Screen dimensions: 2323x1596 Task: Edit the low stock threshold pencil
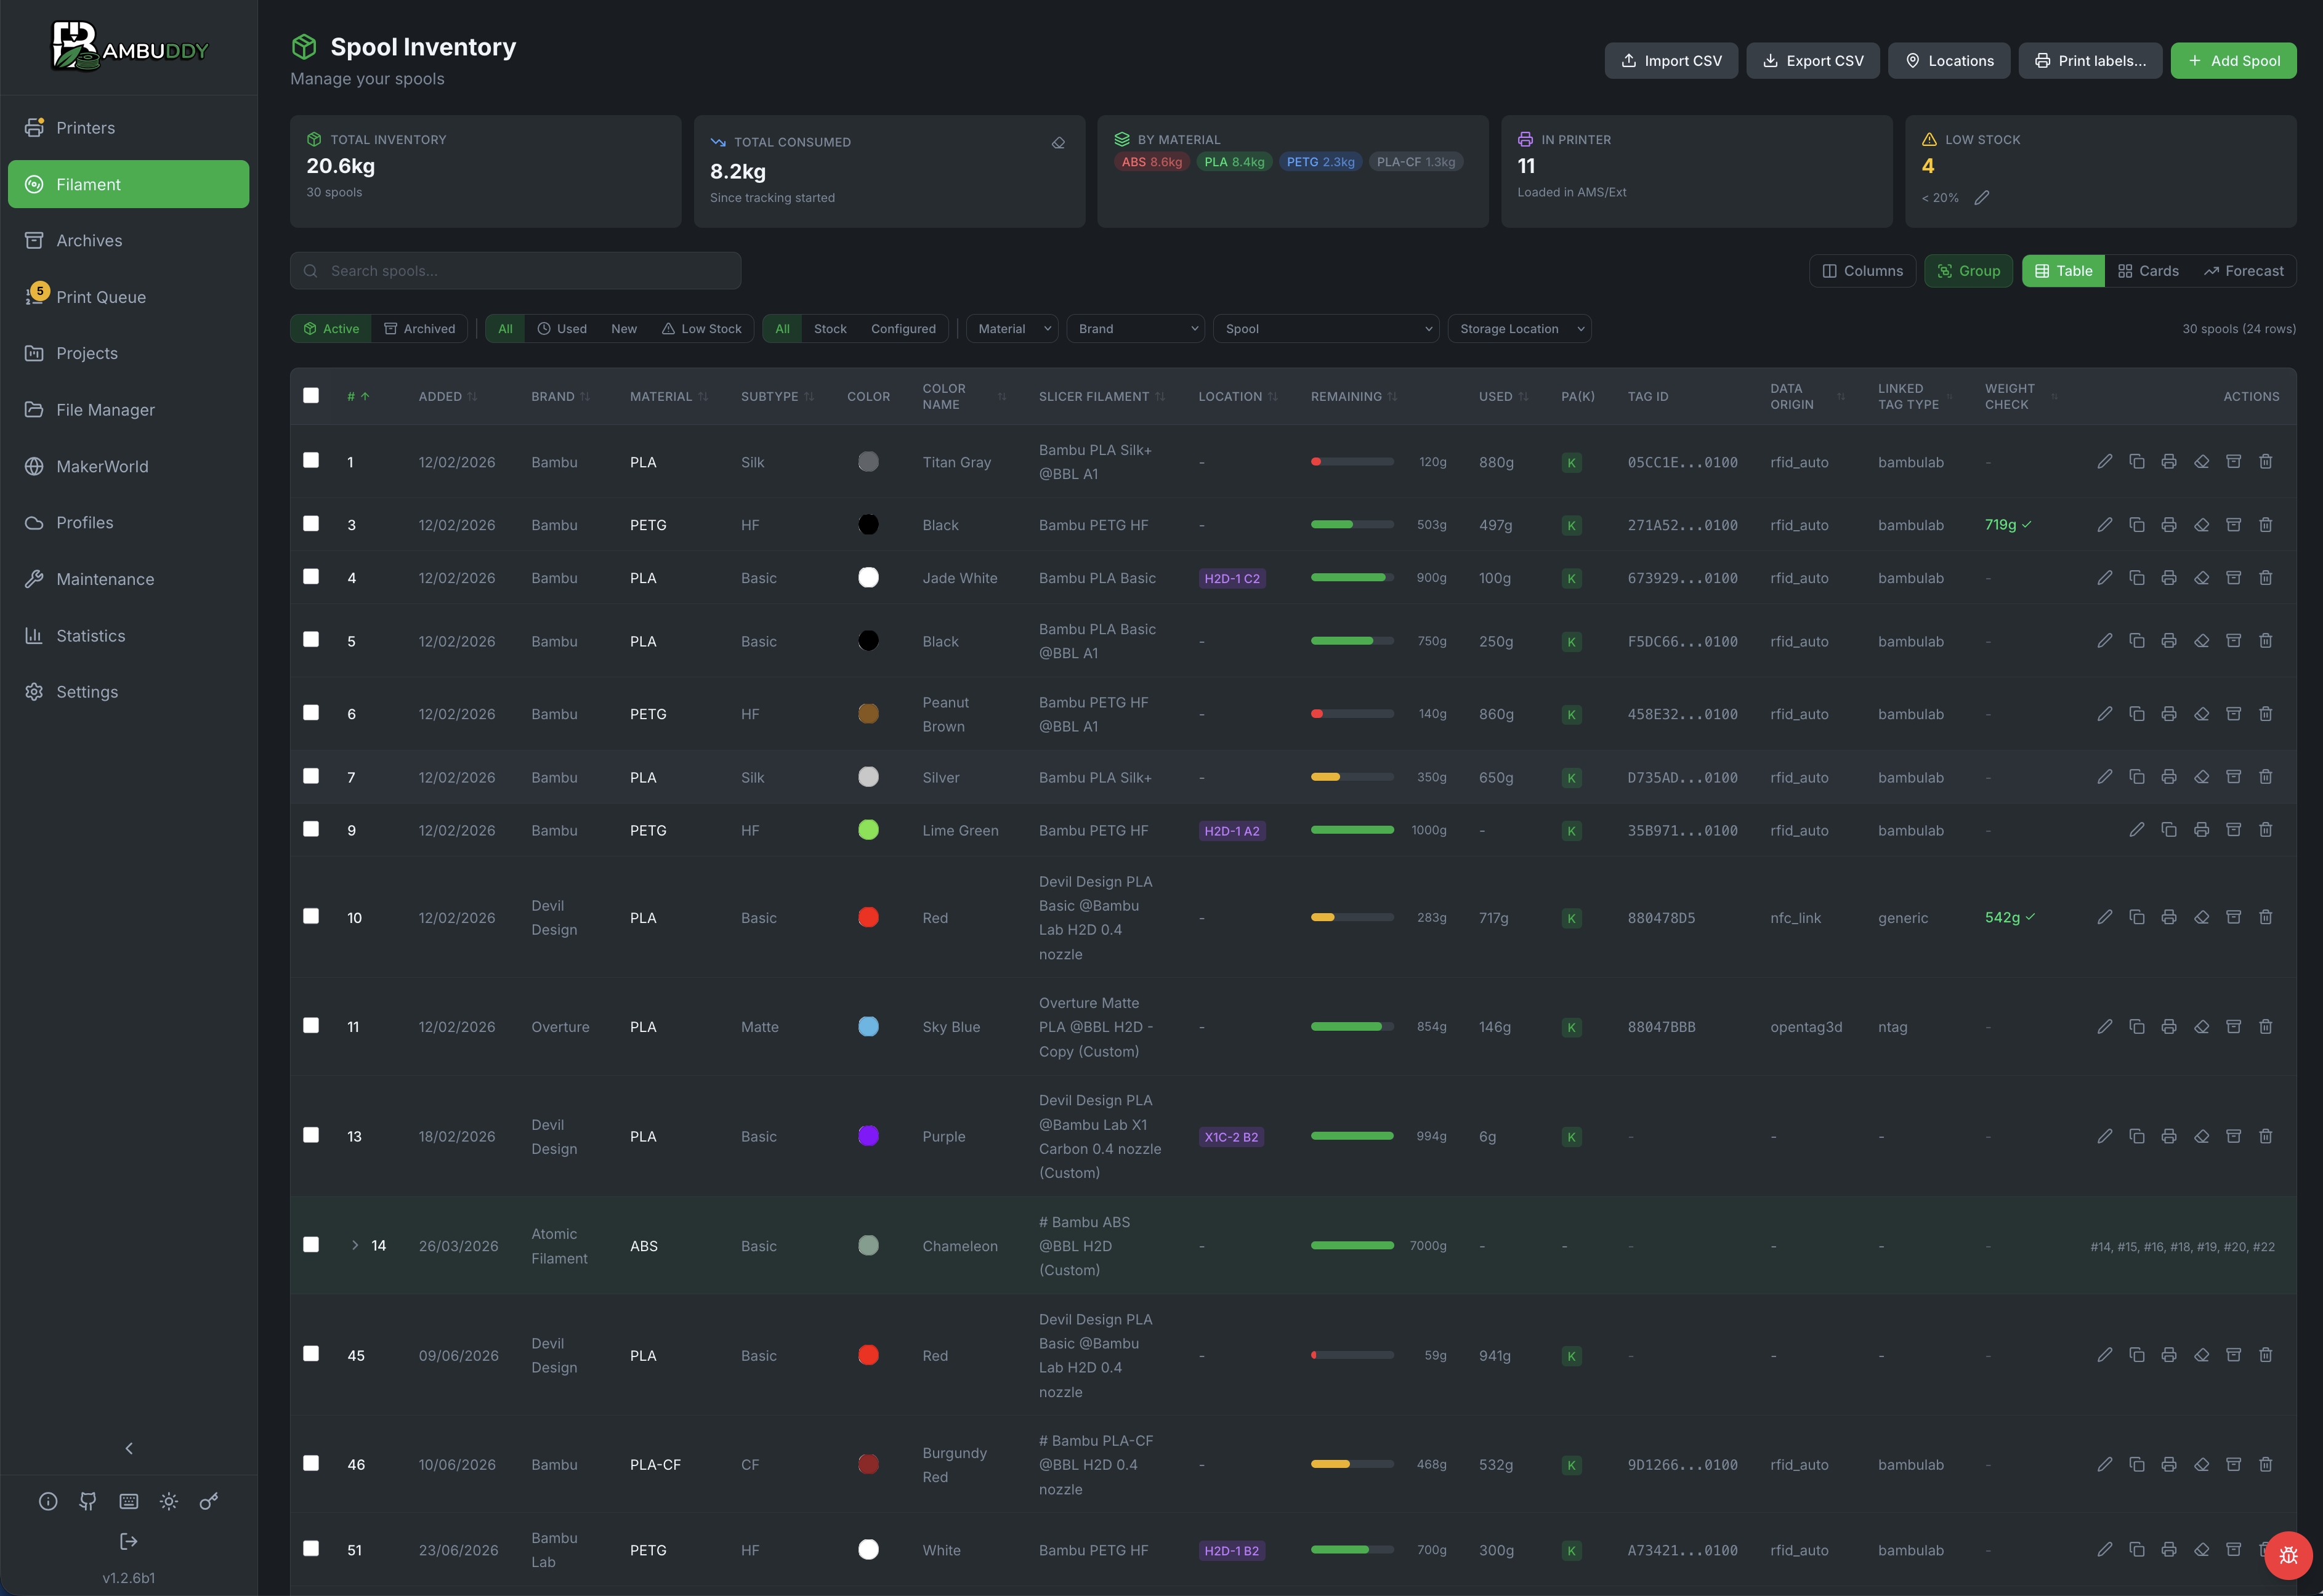1982,198
